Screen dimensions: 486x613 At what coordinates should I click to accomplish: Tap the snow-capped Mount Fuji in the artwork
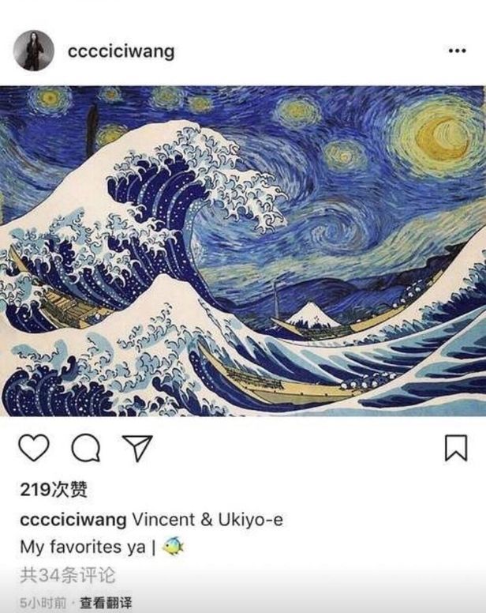[312, 315]
